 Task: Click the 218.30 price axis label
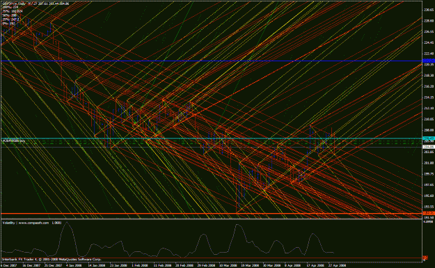point(429,75)
